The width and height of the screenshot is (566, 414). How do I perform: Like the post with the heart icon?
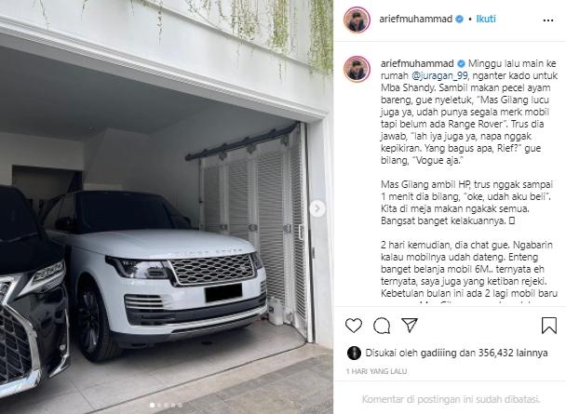(354, 326)
